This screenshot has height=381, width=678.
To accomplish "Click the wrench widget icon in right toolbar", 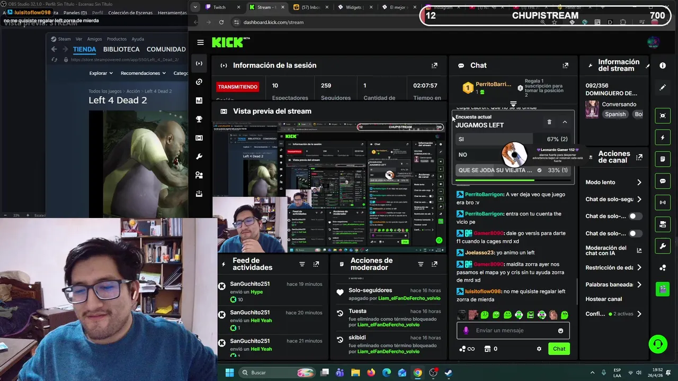I will (663, 246).
